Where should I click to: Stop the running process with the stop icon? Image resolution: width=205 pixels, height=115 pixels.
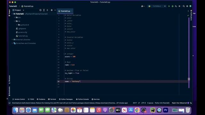point(179,6)
